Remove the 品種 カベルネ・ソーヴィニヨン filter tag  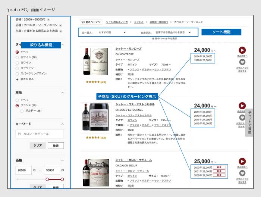tap(60, 25)
